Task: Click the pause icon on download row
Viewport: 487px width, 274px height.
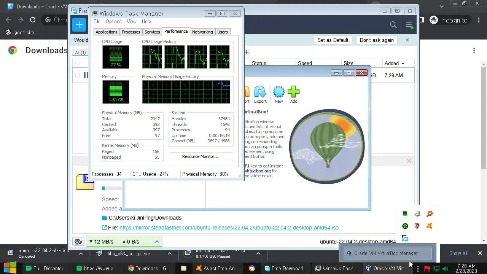Action: 86,75
